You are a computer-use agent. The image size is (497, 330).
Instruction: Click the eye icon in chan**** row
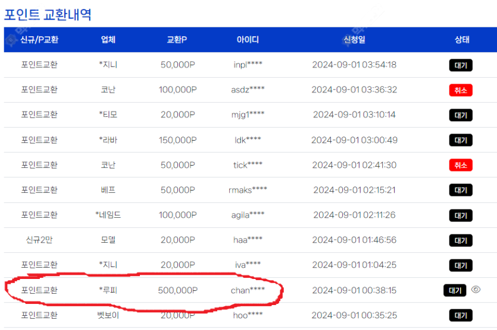pos(476,290)
